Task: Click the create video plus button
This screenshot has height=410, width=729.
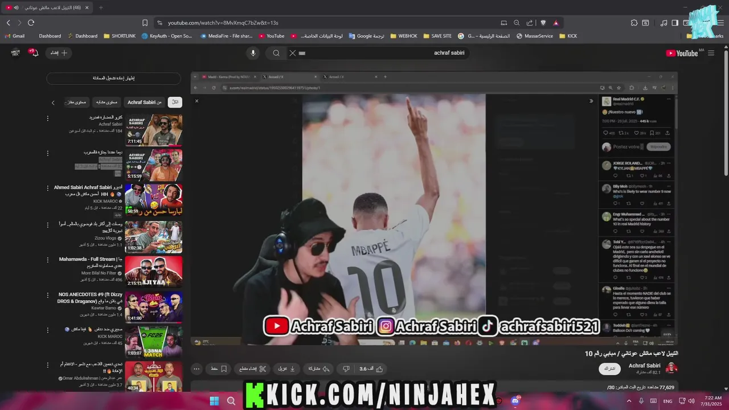Action: (59, 53)
